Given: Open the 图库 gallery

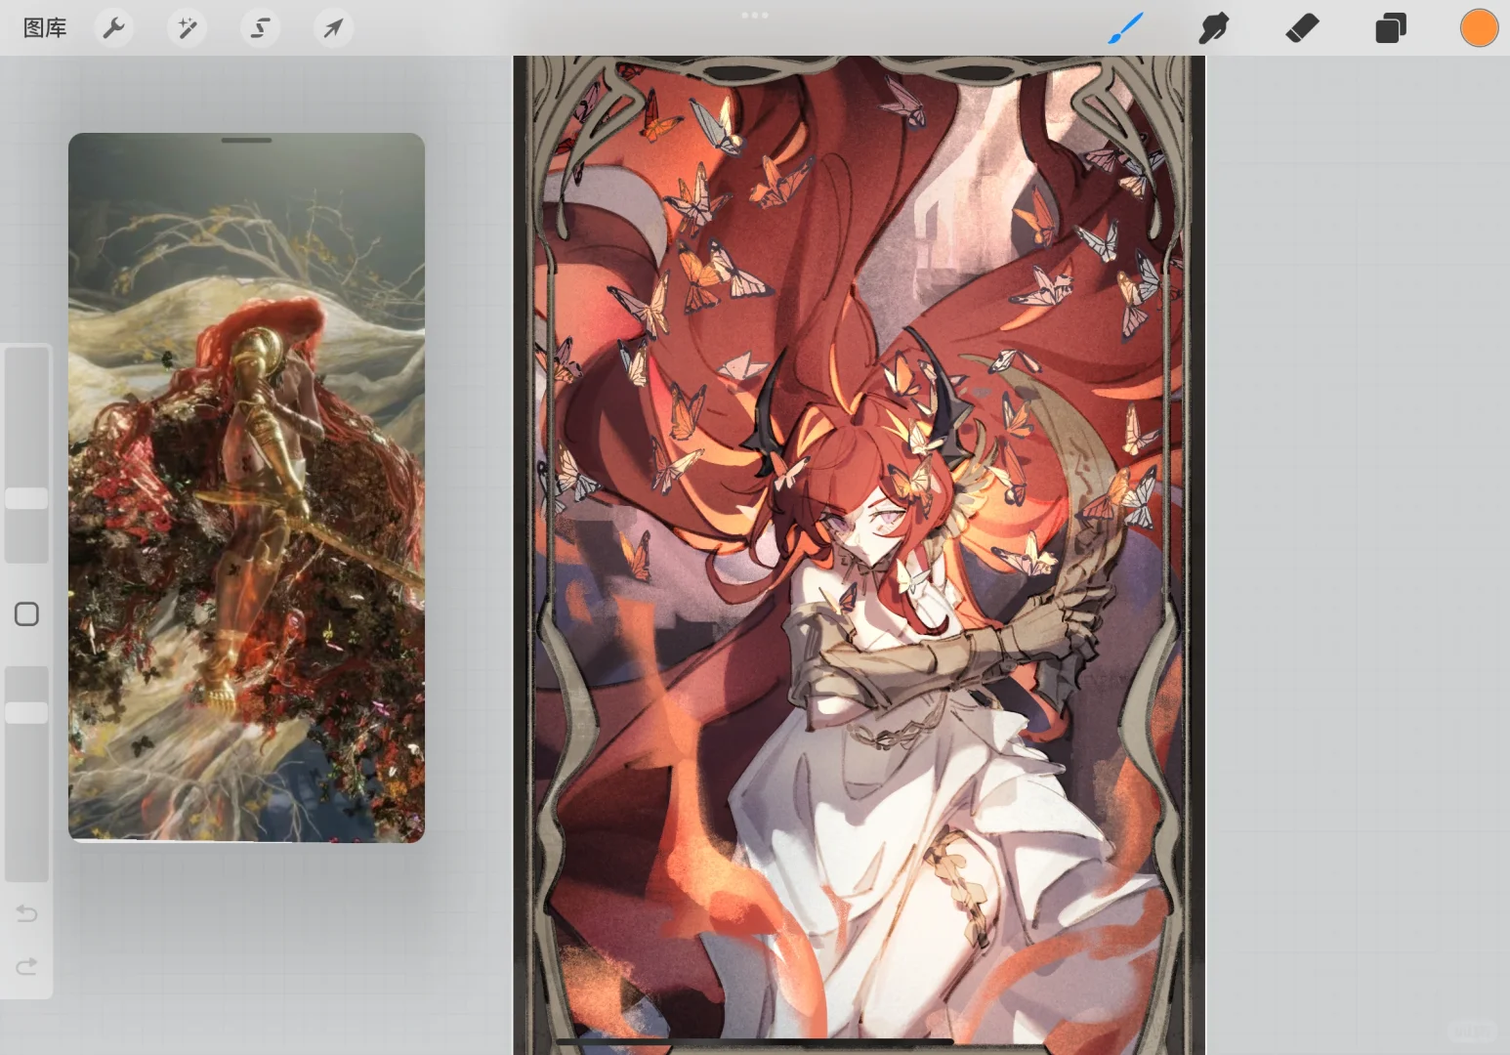Looking at the screenshot, I should (x=45, y=28).
